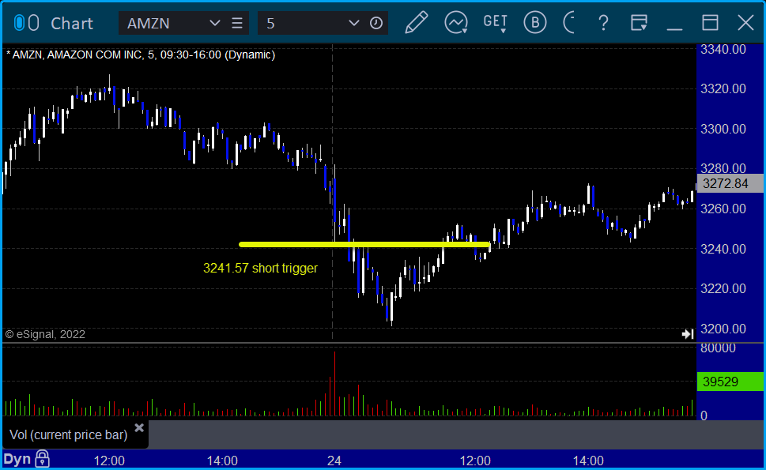Click the 3200.00 price axis label
The width and height of the screenshot is (766, 470).
pos(723,329)
